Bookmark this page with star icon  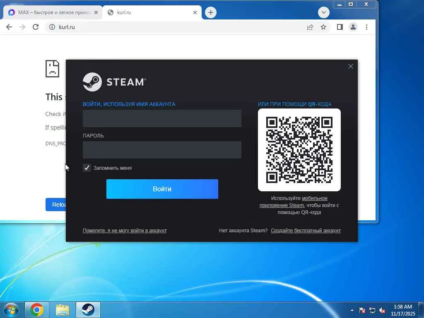click(x=323, y=27)
